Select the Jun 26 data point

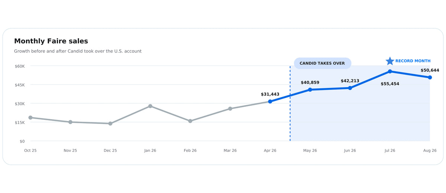click(350, 88)
